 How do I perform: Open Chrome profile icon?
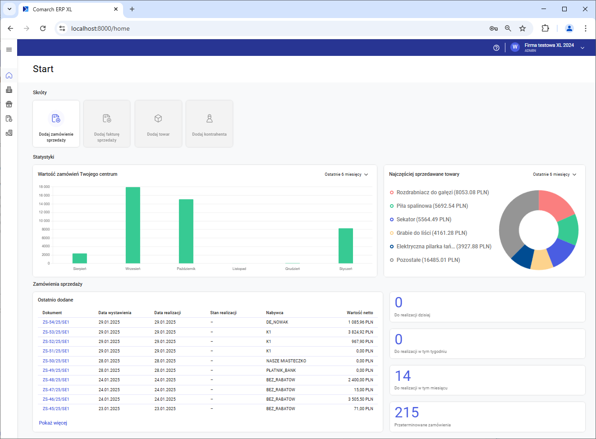coord(569,28)
